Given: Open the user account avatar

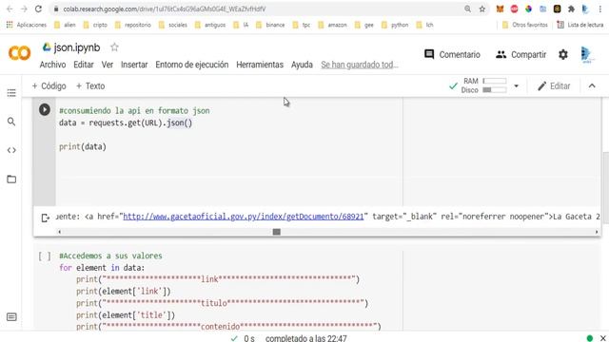Looking at the screenshot, I should (586, 55).
